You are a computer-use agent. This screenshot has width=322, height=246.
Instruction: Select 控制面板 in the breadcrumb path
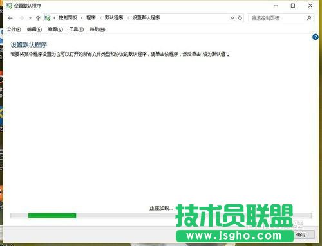point(68,18)
